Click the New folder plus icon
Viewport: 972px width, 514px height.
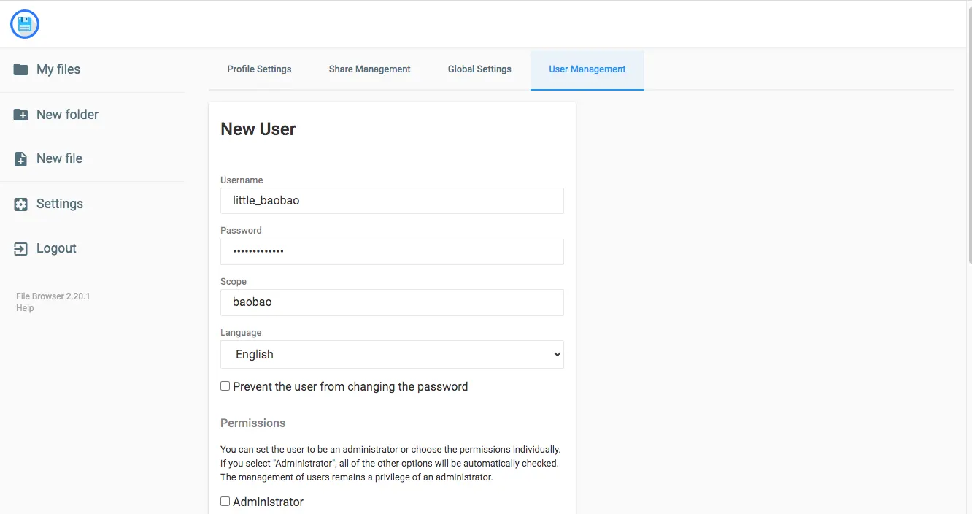21,115
